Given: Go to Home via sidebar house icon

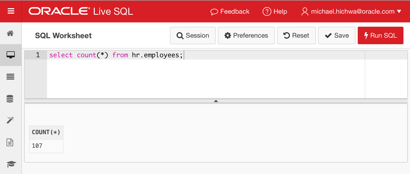Looking at the screenshot, I should click(x=11, y=33).
